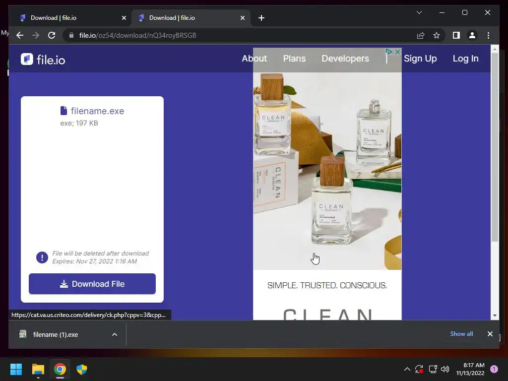
Task: Open the clock showing 8:17 AM
Action: click(470, 369)
